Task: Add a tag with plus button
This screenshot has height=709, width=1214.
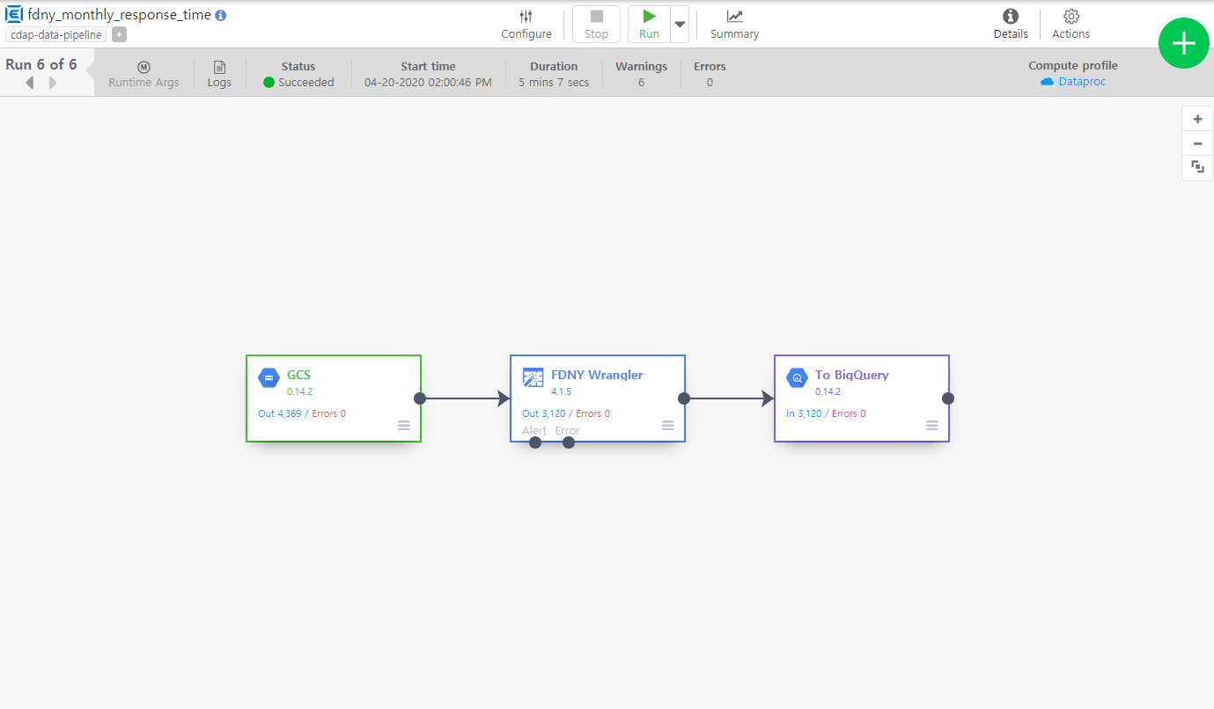Action: [120, 35]
